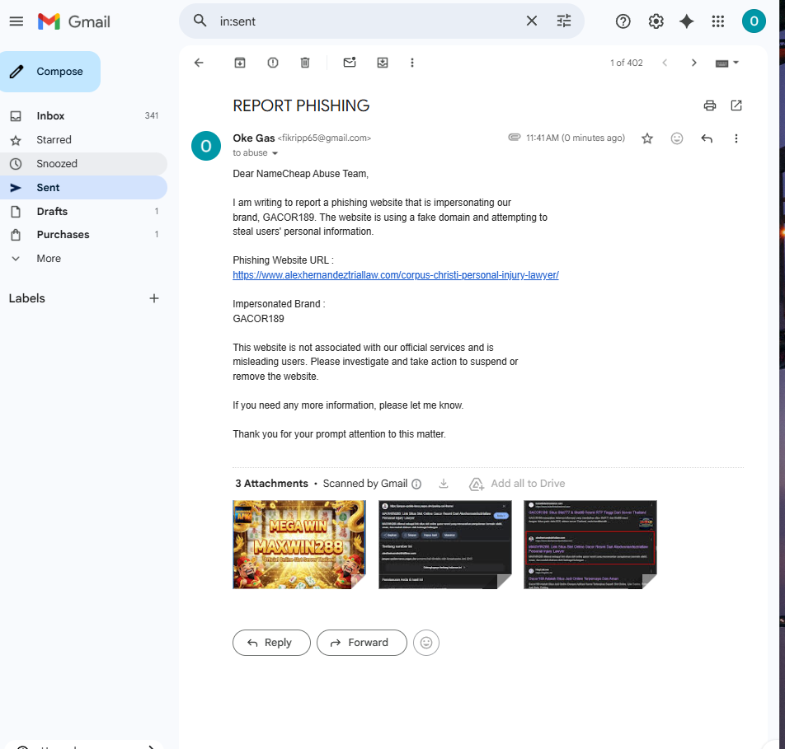This screenshot has height=749, width=785.
Task: Click the Labels heading
Action: coord(27,299)
